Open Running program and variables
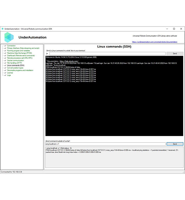Image resolution: width=185 pixels, height=200 pixels. coord(18,51)
